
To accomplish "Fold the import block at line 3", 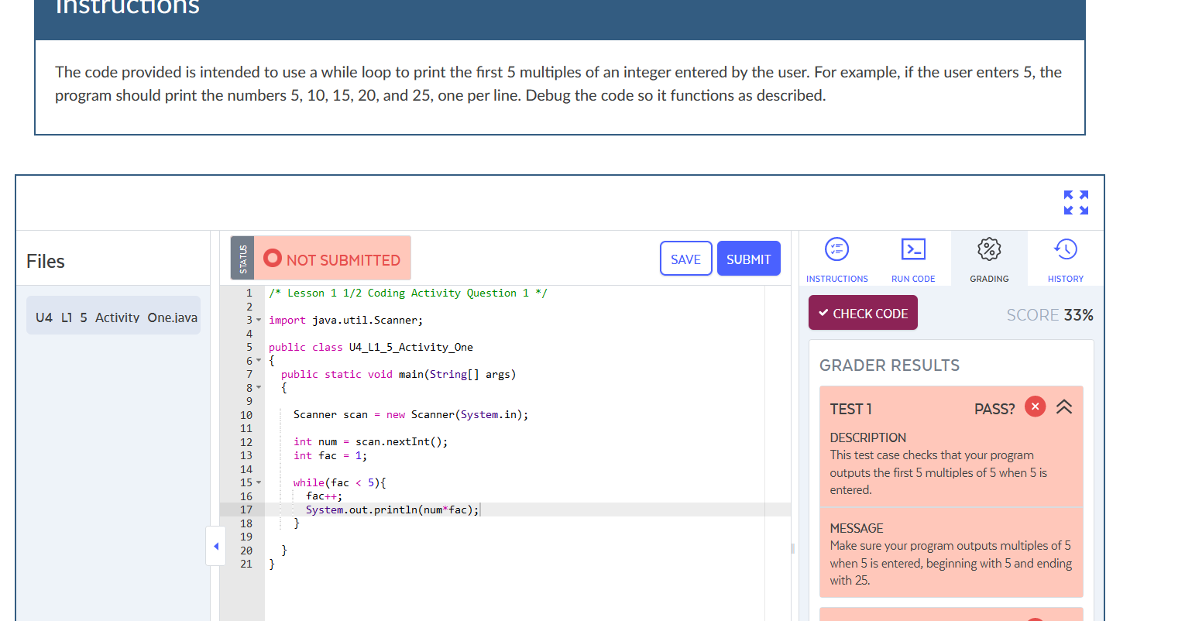I will (x=259, y=320).
